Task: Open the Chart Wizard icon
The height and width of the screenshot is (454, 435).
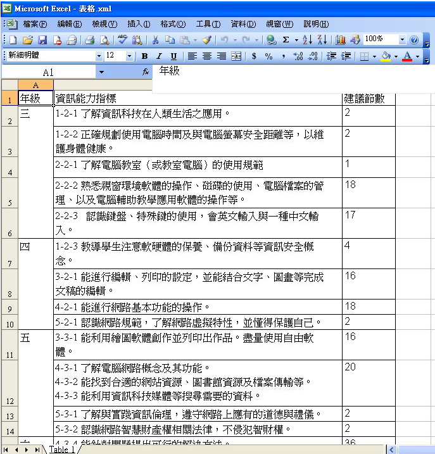Action: (340, 40)
